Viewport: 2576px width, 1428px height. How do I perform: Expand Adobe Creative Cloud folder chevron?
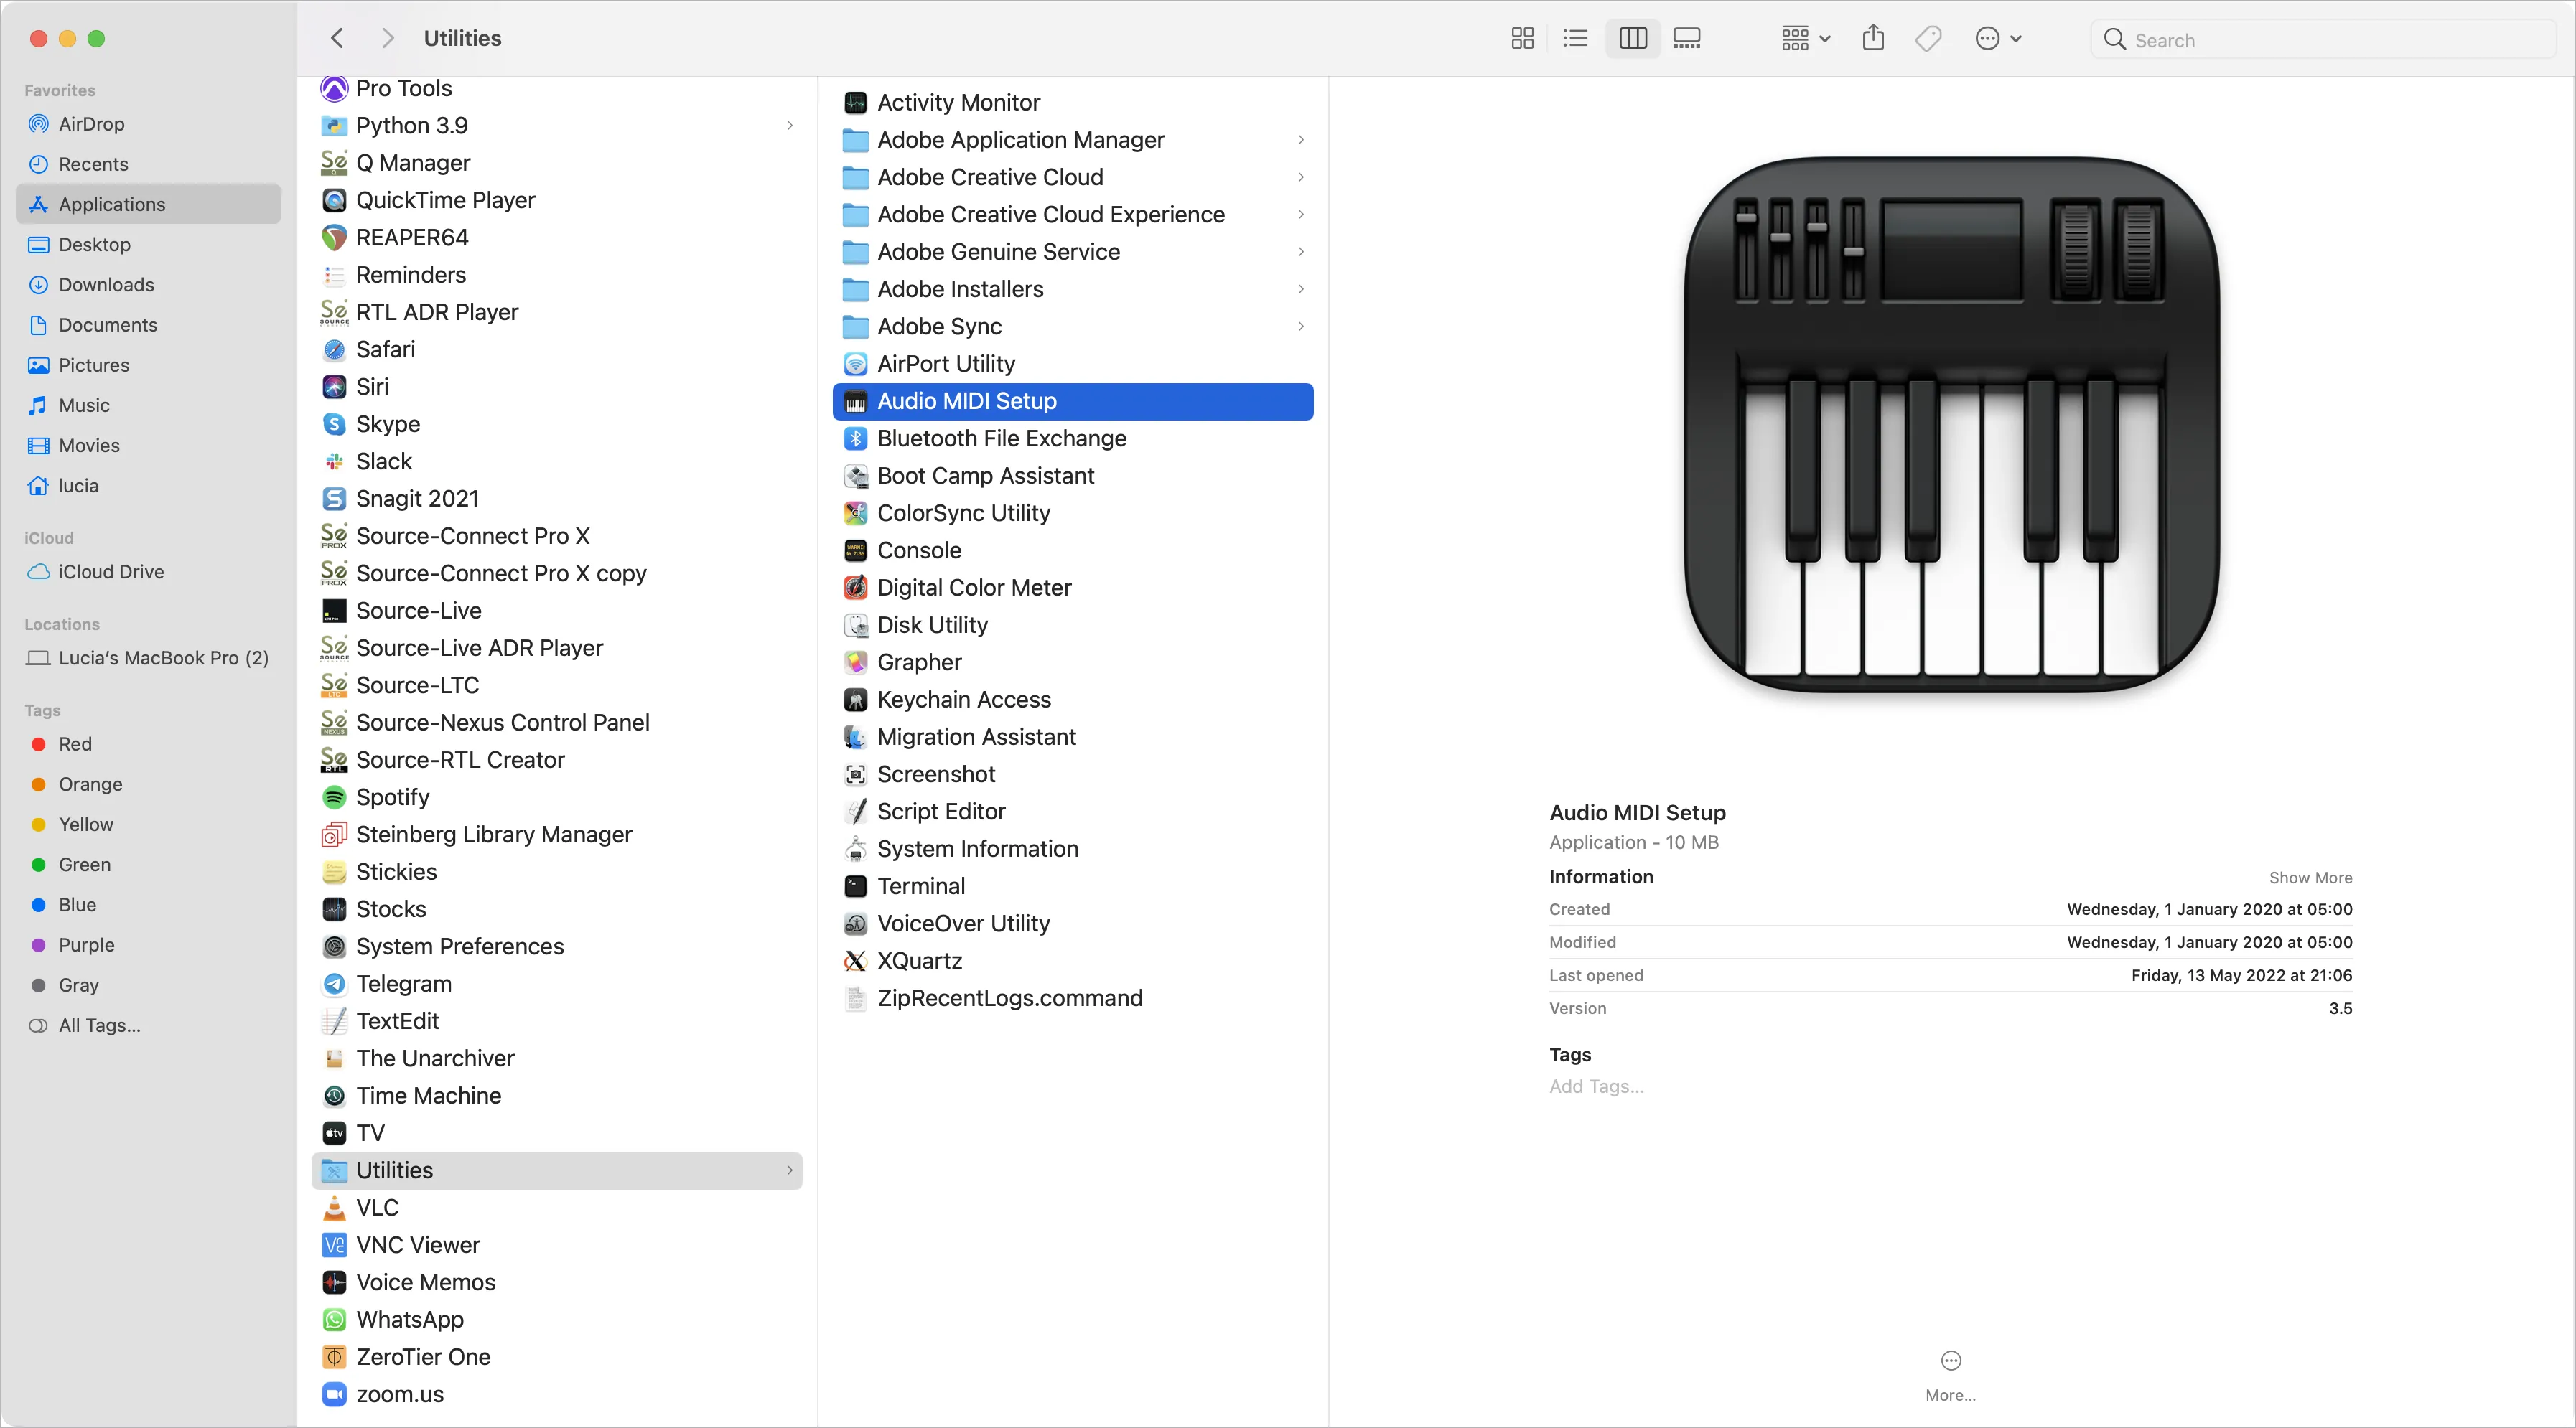(x=1301, y=177)
